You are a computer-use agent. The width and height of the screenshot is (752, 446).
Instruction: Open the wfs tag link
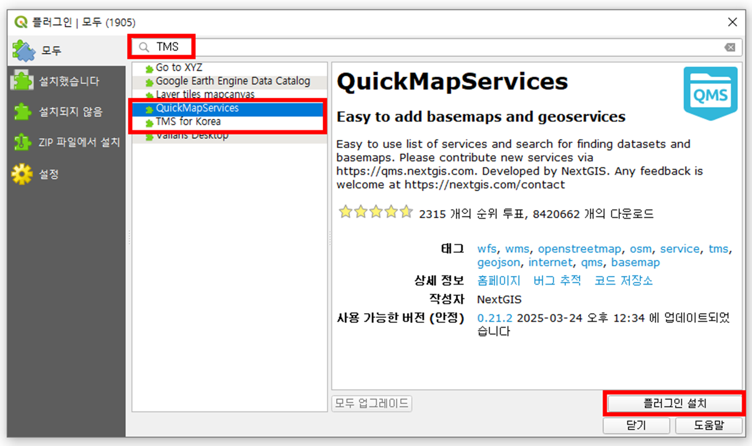[x=487, y=249]
